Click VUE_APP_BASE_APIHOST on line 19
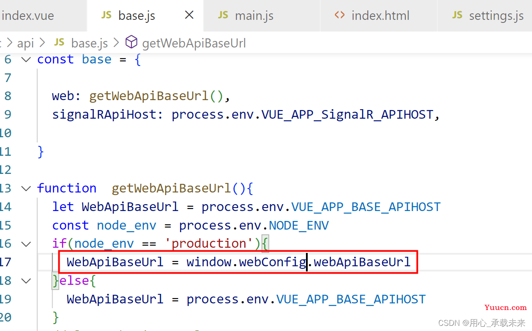 click(351, 299)
